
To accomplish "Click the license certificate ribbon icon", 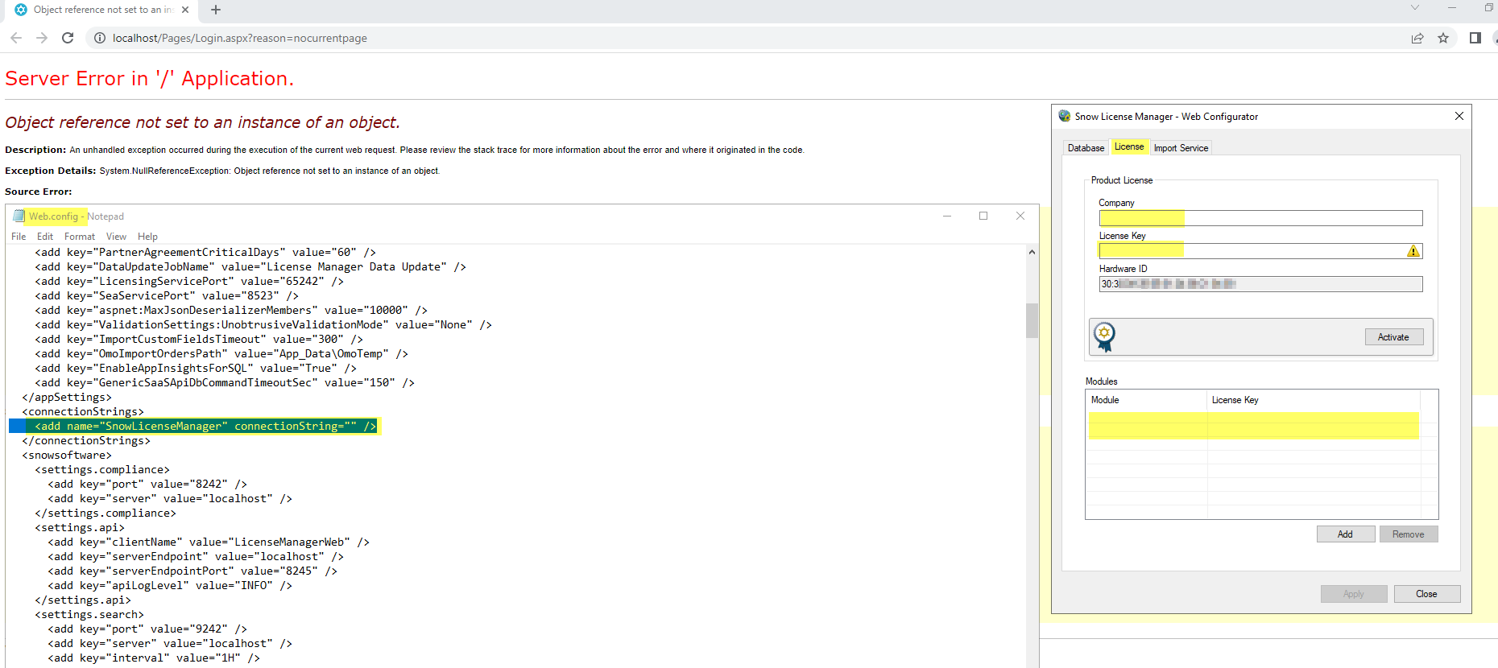I will [1105, 336].
